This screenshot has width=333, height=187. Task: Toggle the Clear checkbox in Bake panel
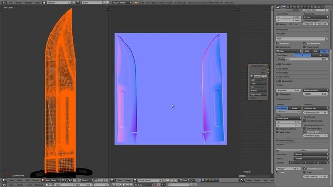coord(277,172)
